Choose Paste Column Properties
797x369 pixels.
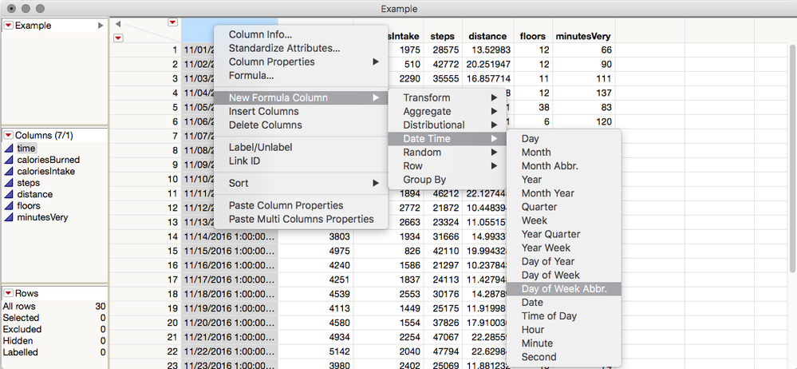[301, 205]
